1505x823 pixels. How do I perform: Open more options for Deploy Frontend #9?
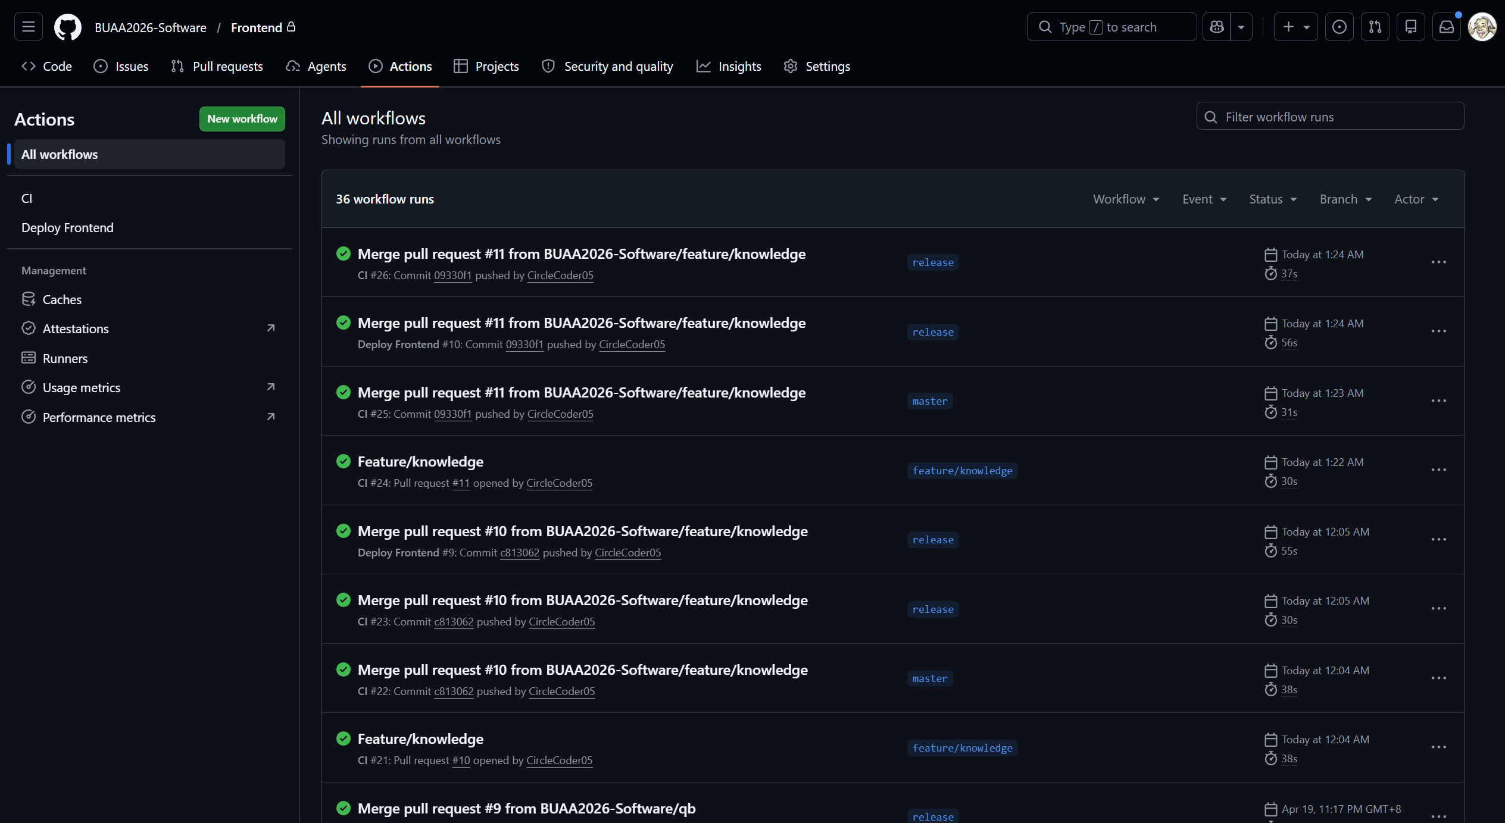click(1439, 539)
